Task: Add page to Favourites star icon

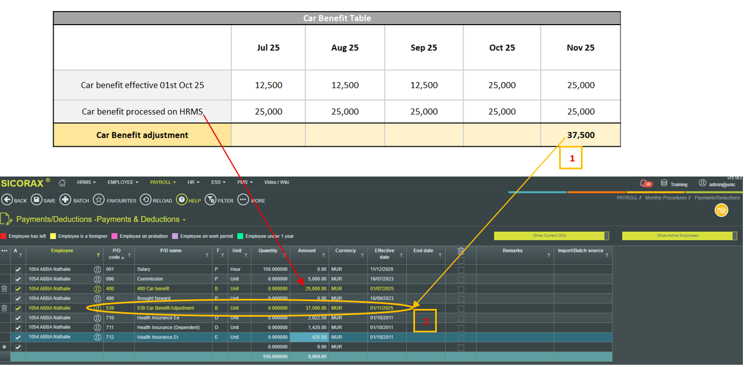Action: 98,200
